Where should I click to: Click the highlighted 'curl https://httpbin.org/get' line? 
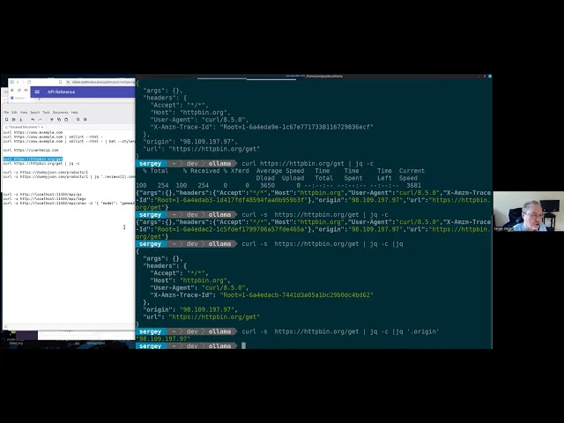point(33,159)
